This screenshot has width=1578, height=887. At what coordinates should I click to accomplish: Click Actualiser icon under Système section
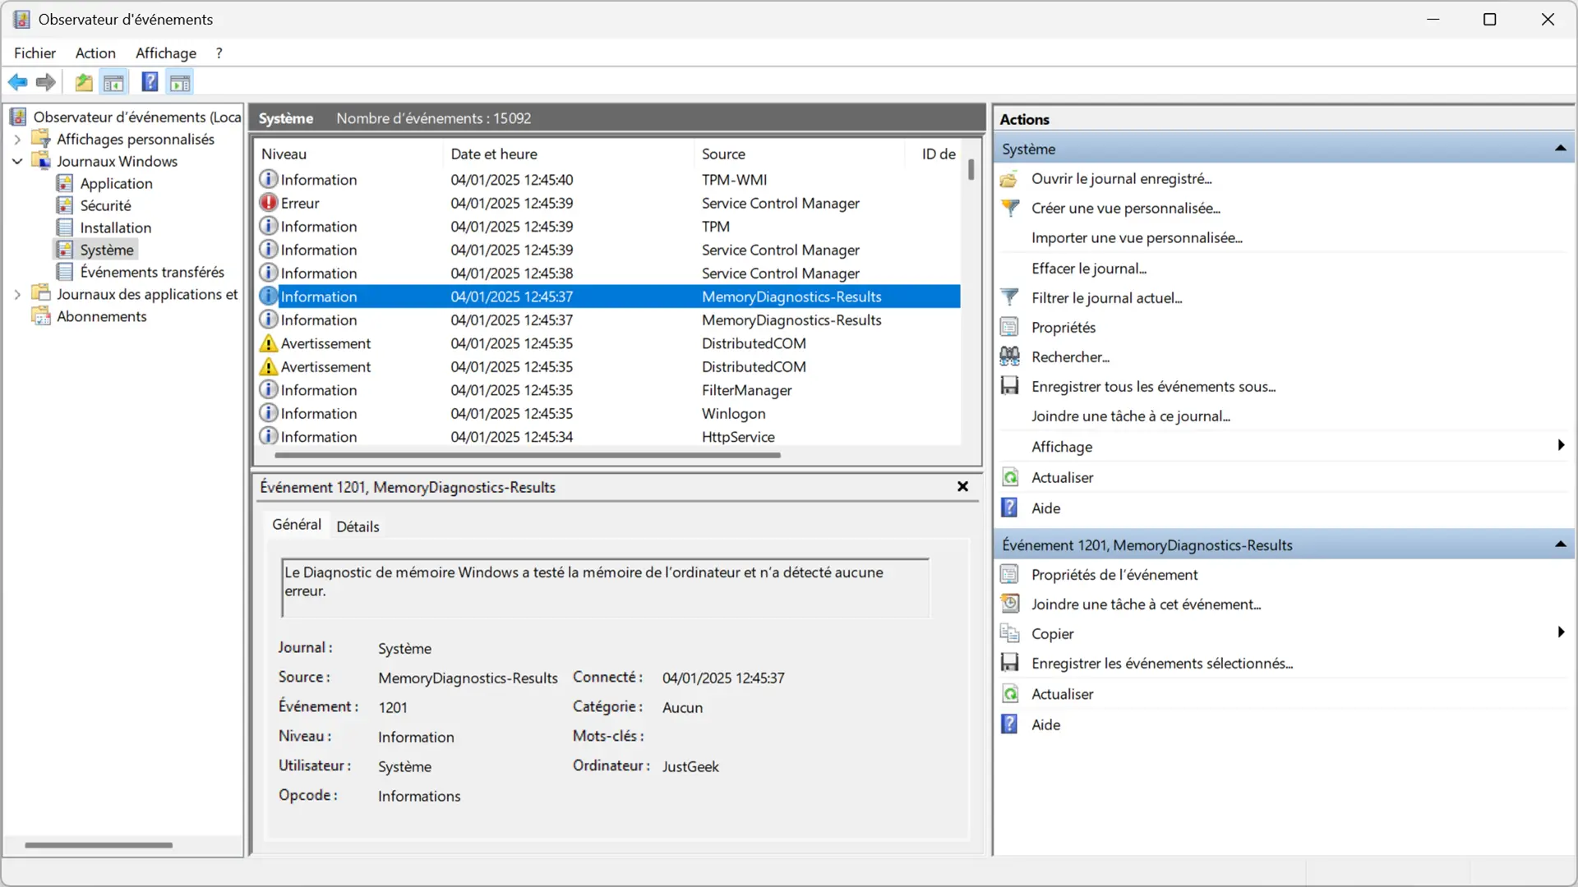pyautogui.click(x=1010, y=477)
